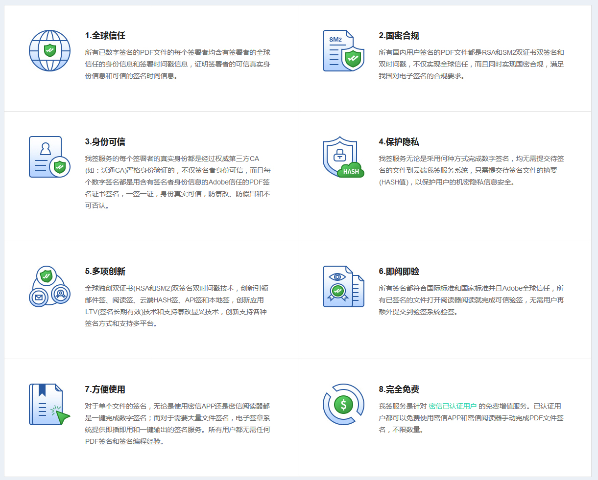Image resolution: width=598 pixels, height=480 pixels.
Task: Click the three connected circles innovation icon
Action: click(x=49, y=287)
